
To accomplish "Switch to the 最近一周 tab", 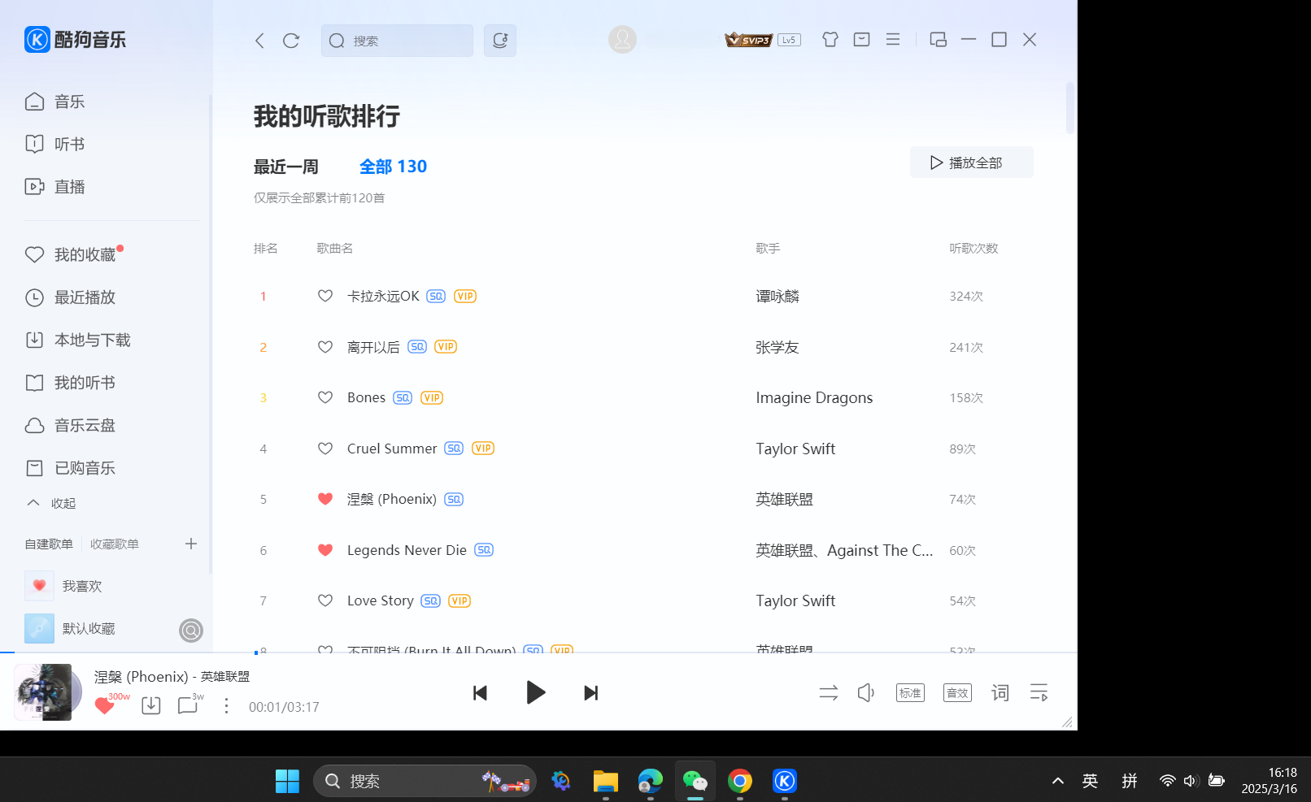I will (285, 166).
